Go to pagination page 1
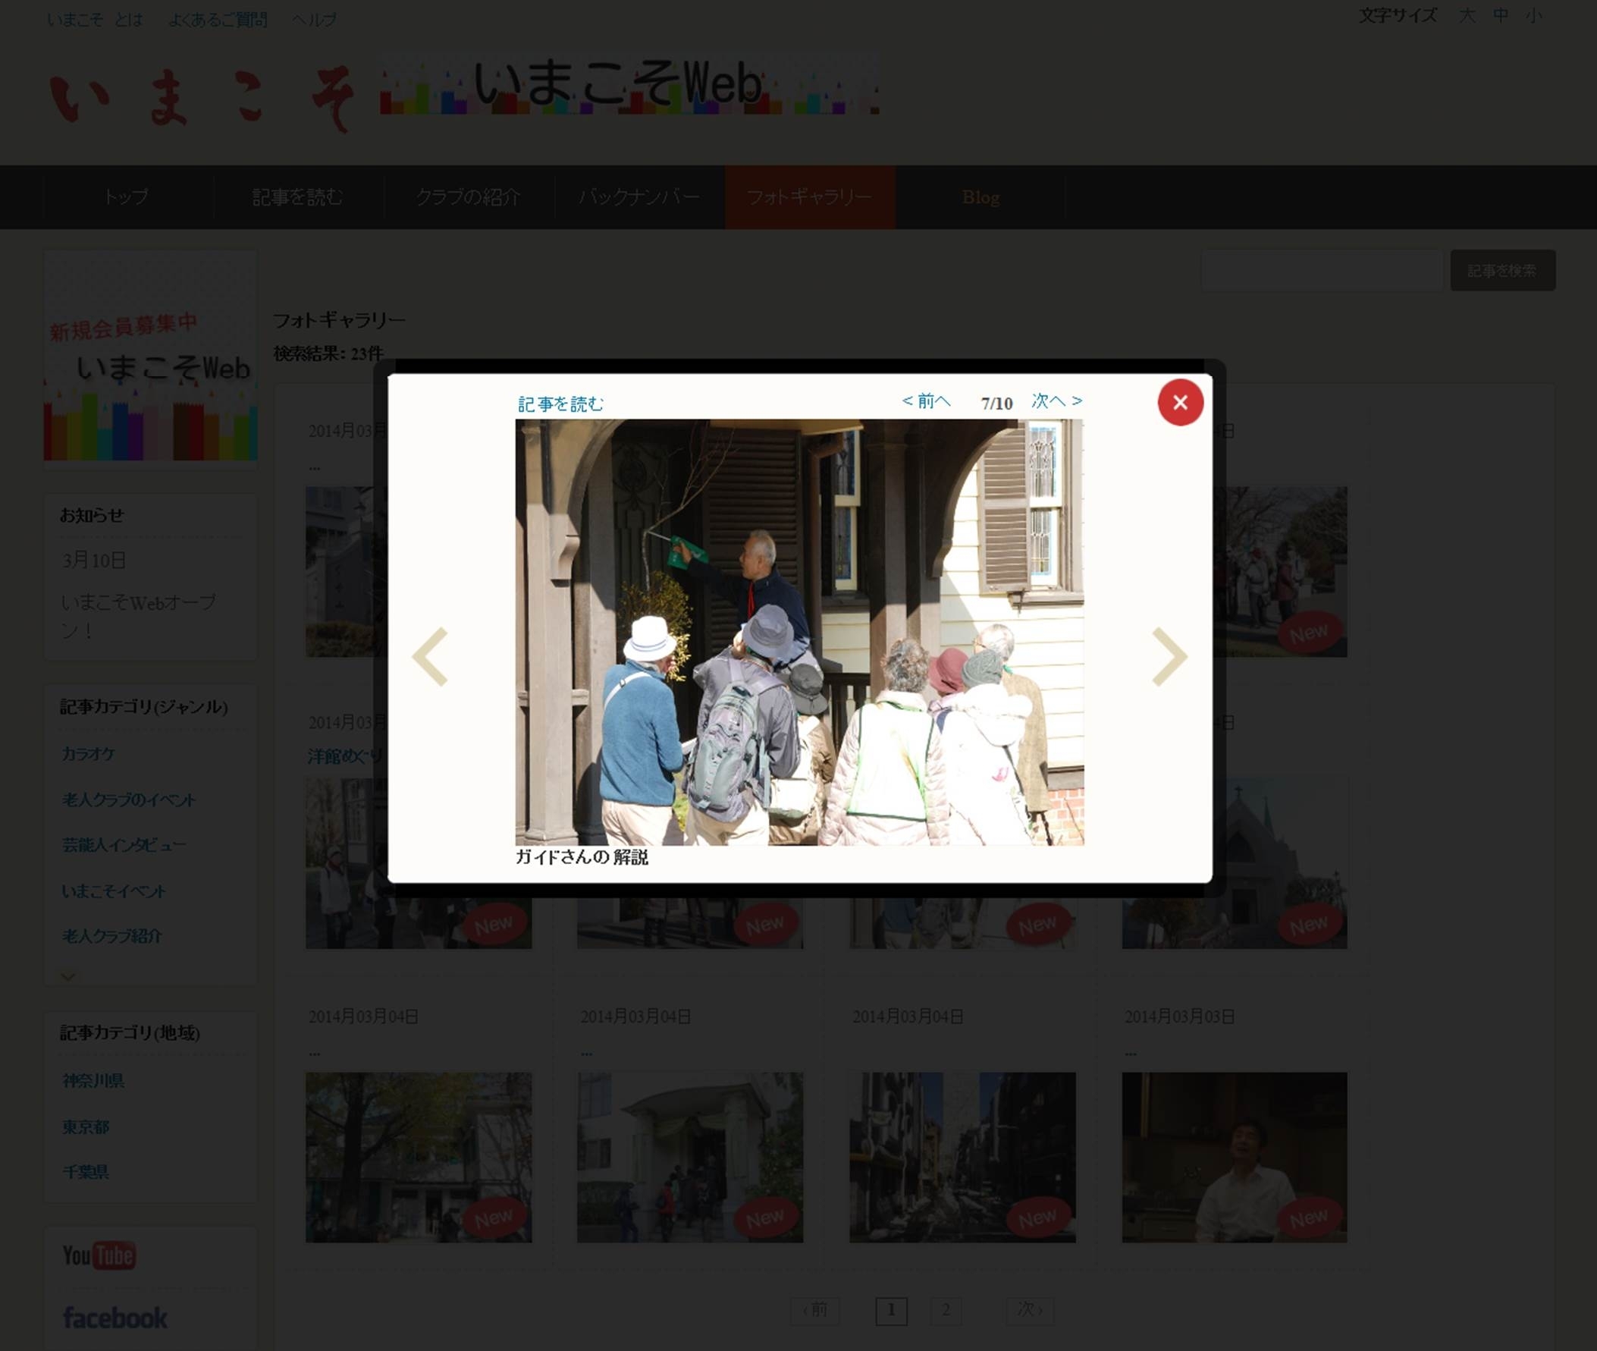 coord(891,1310)
